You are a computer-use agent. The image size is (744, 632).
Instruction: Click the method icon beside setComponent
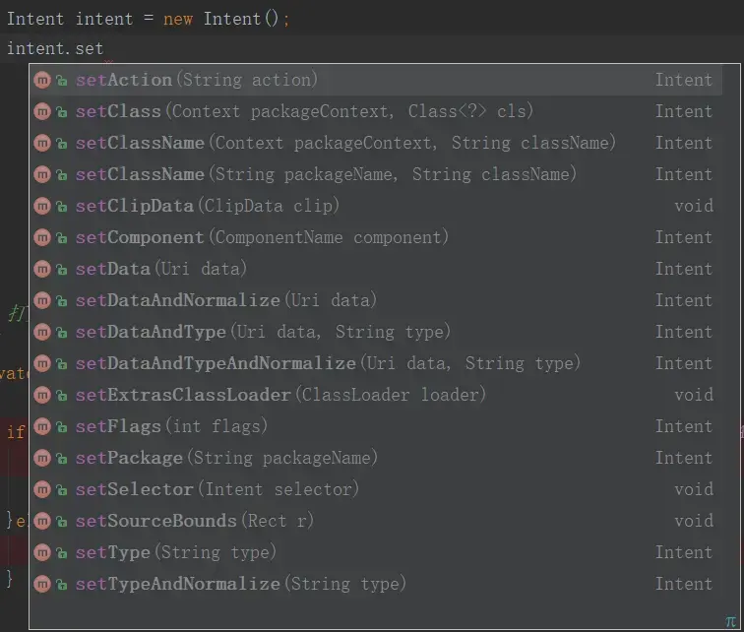coord(41,238)
